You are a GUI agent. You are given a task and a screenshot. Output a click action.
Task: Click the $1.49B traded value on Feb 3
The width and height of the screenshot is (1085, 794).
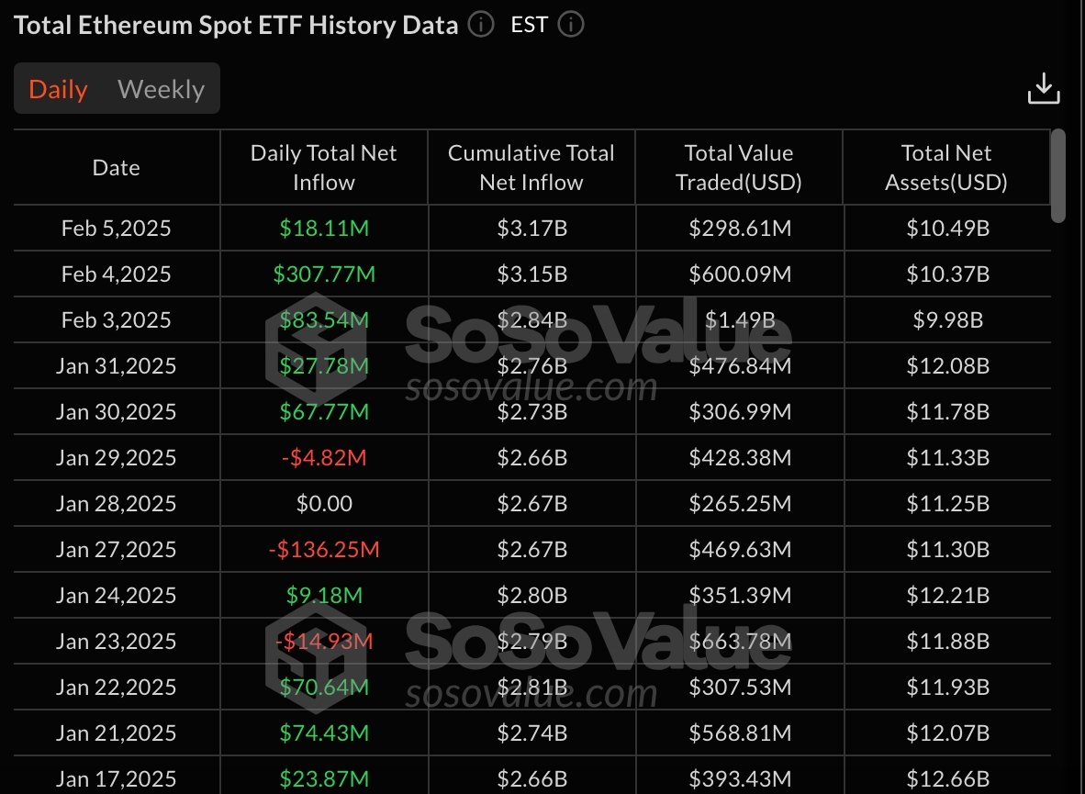(x=739, y=319)
